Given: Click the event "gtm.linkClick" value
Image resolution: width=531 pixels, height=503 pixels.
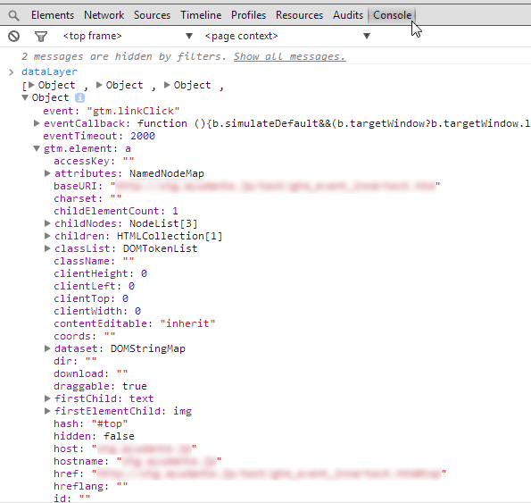Looking at the screenshot, I should pos(134,111).
